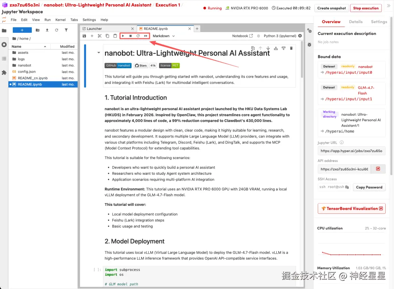Viewport: 394px width, 289px height.
Task: Filter file browser by name
Action: 66,30
